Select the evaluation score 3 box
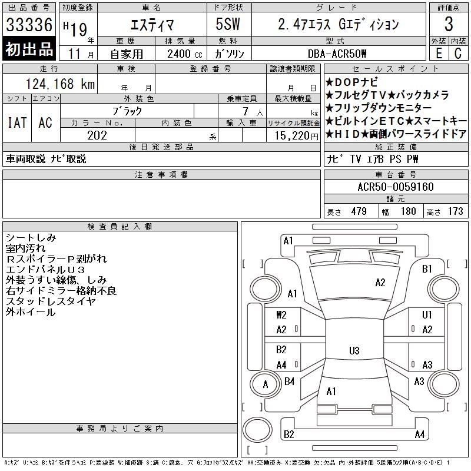471x471 pixels. coord(449,25)
